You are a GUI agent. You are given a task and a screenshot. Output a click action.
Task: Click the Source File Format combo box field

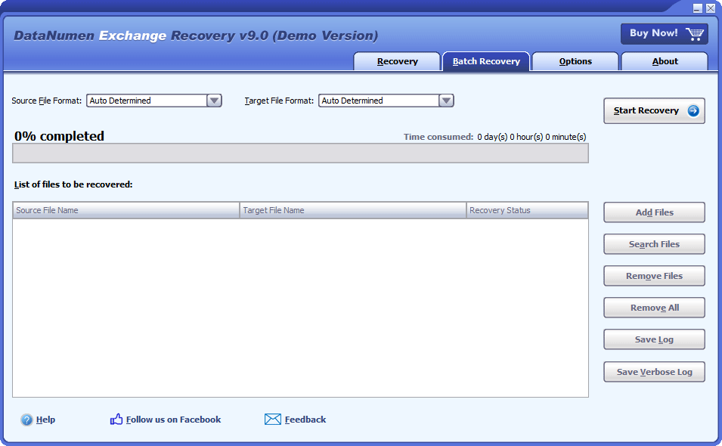point(153,101)
